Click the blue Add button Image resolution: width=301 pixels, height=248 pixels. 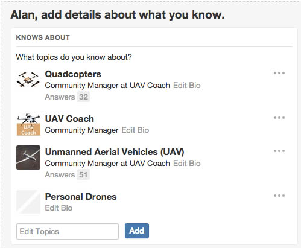[137, 231]
